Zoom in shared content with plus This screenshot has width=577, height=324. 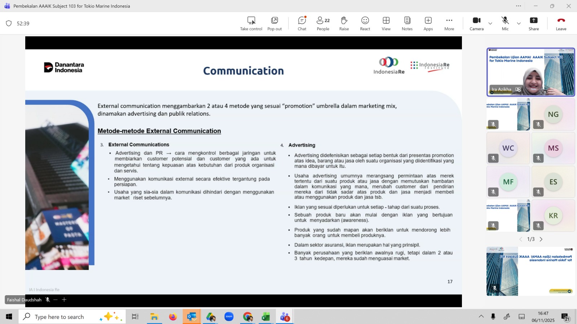pos(64,300)
